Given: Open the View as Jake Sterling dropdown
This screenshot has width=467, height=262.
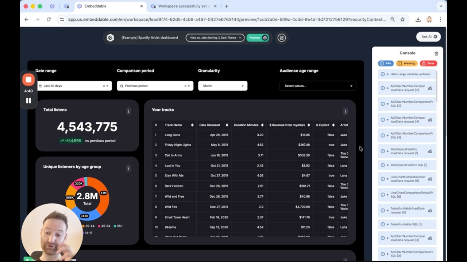Looking at the screenshot, I should tap(215, 37).
